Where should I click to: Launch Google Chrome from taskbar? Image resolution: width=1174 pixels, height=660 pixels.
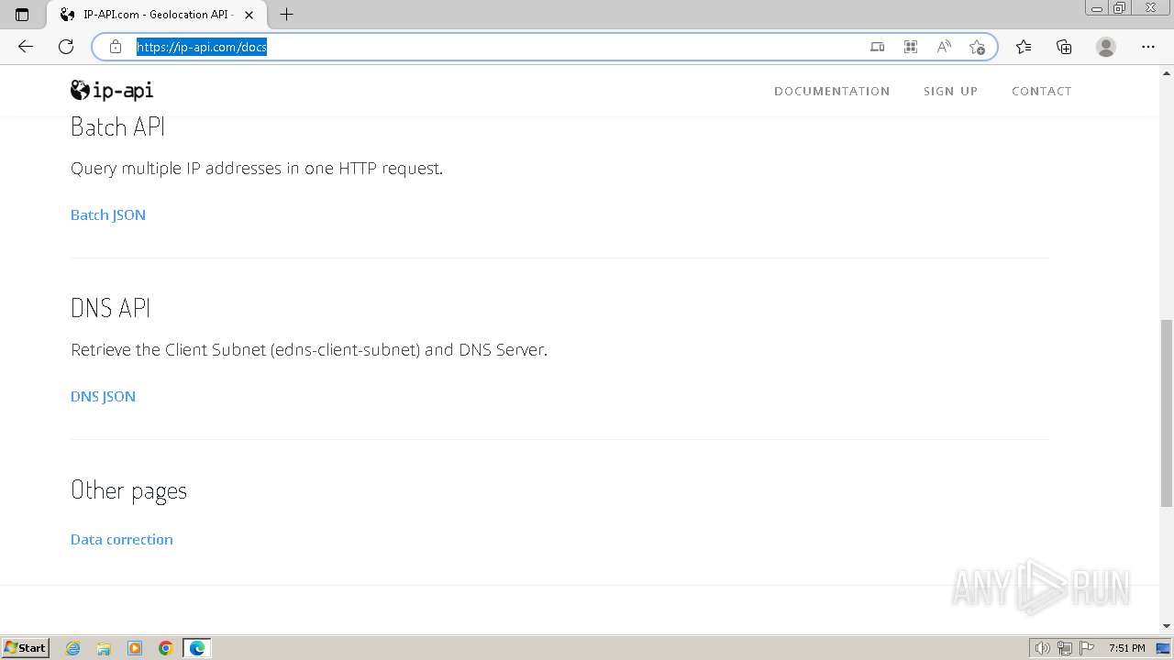166,648
